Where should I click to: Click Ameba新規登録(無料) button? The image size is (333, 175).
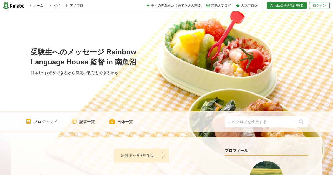tap(287, 6)
